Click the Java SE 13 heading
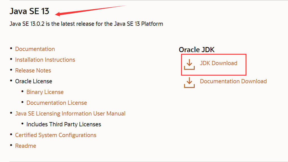The height and width of the screenshot is (162, 288). (x=29, y=11)
